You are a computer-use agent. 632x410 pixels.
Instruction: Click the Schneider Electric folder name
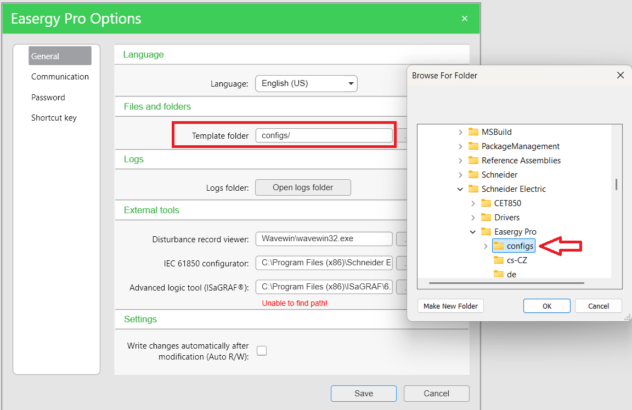coord(513,189)
